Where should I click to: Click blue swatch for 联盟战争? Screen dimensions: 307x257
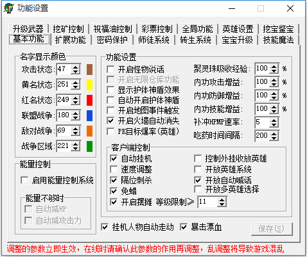[89, 115]
